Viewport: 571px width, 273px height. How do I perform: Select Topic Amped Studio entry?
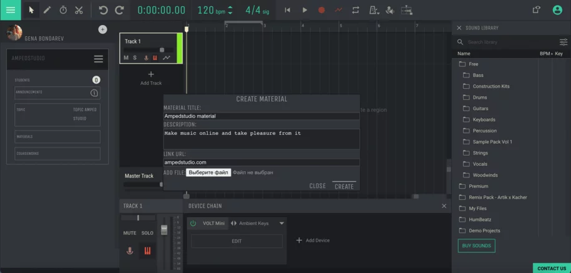[x=57, y=114]
